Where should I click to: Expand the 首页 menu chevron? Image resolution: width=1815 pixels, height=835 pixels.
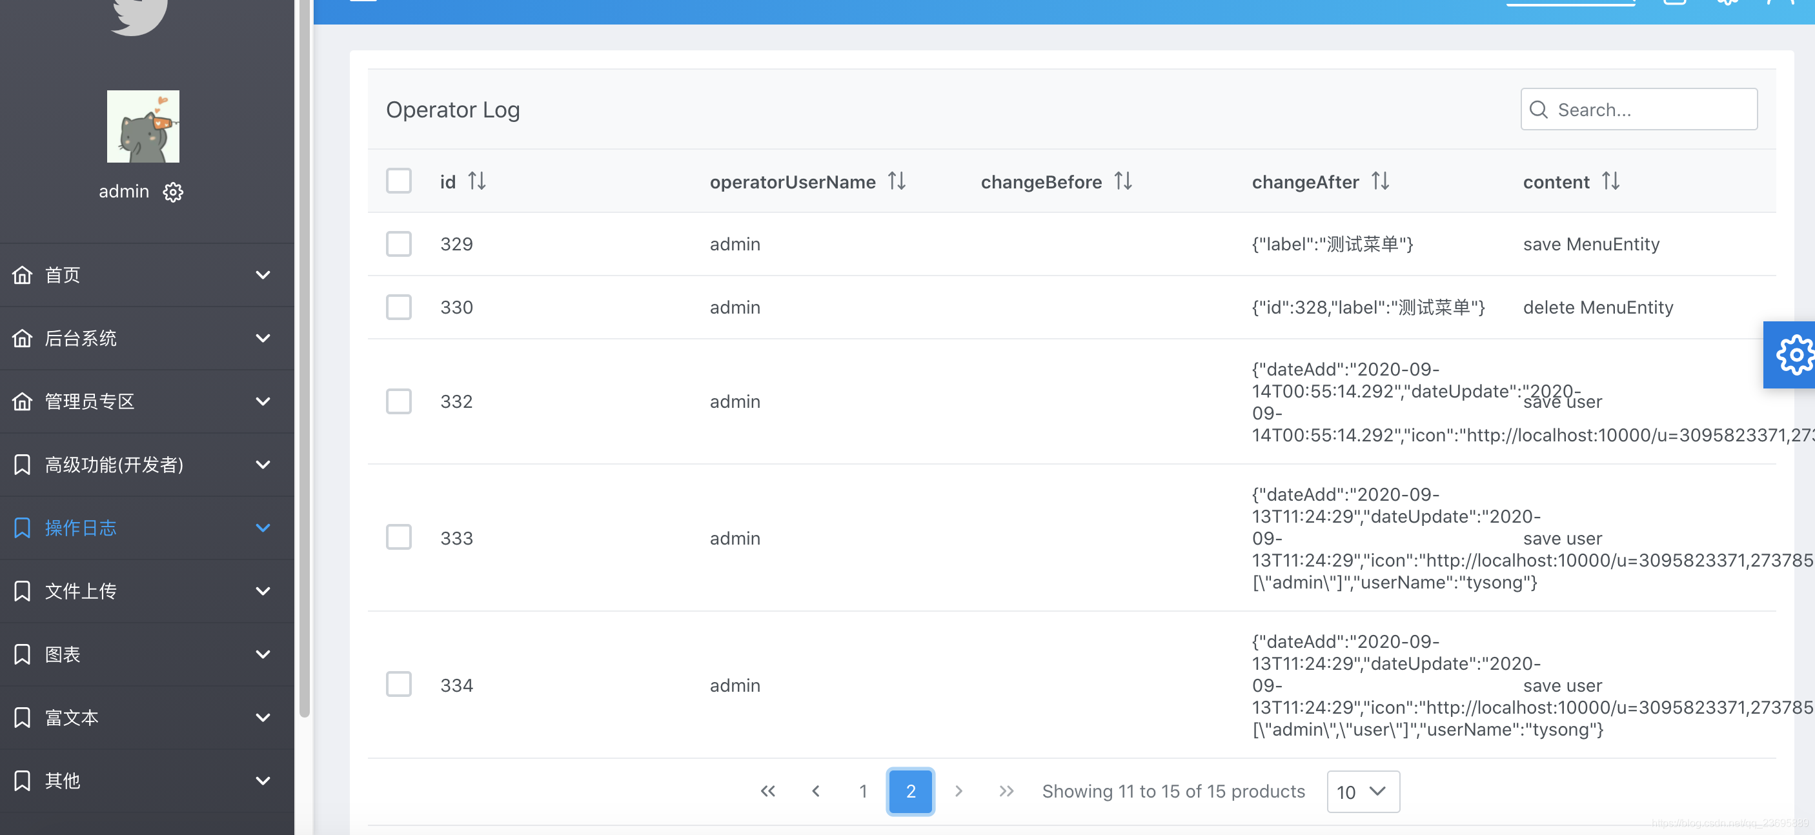(263, 275)
